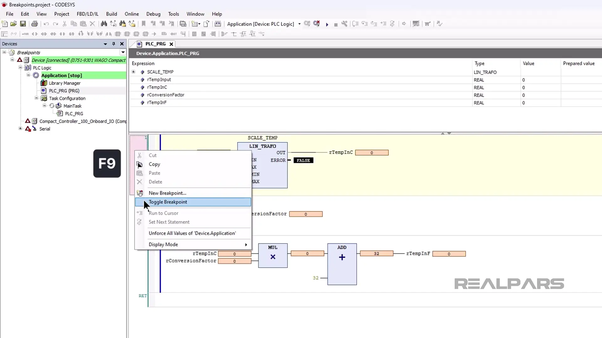
Task: Choose New Breakpoint... in context menu
Action: pos(193,193)
